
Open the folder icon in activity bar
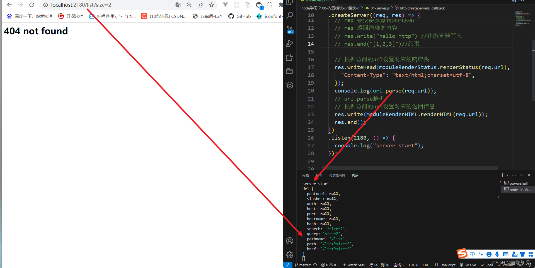click(x=290, y=71)
